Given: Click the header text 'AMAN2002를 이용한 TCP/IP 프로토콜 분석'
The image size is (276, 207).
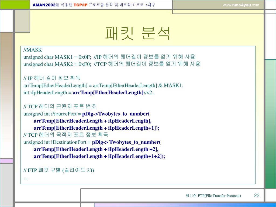Looking at the screenshot, I should click(x=73, y=5).
